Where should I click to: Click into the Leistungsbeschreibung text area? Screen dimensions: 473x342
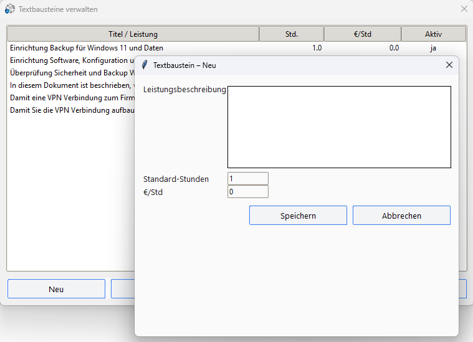tap(339, 127)
